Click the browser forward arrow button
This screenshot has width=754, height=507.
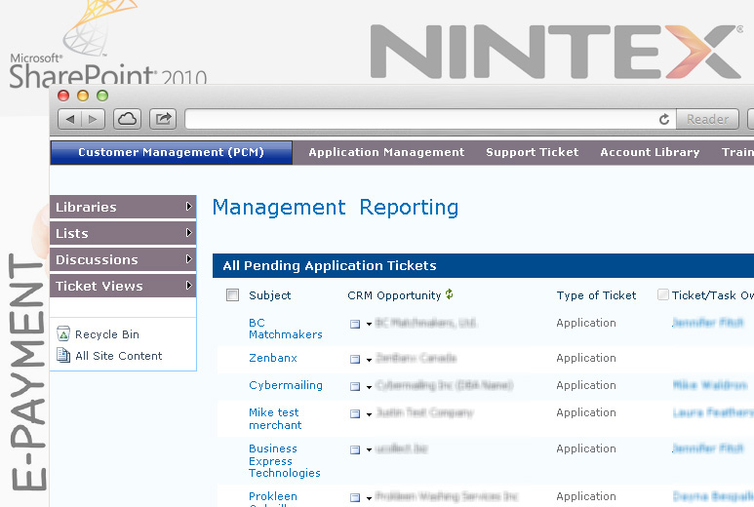pyautogui.click(x=94, y=119)
